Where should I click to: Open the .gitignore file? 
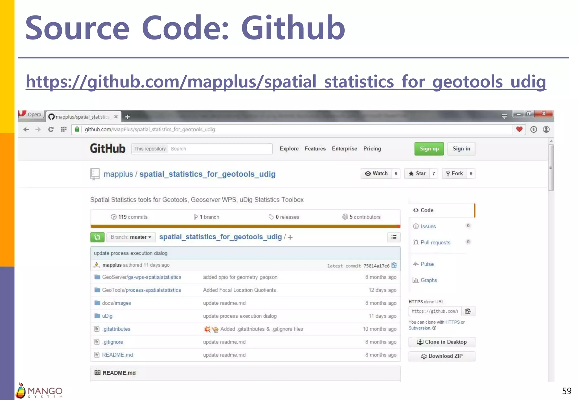click(113, 342)
